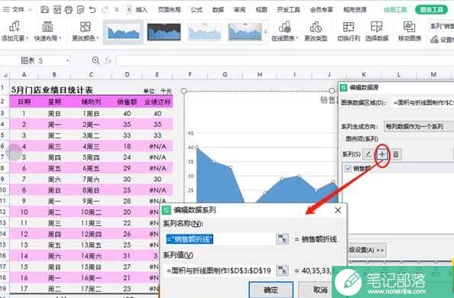Open the 公式 (Formulas) tab

click(x=196, y=10)
